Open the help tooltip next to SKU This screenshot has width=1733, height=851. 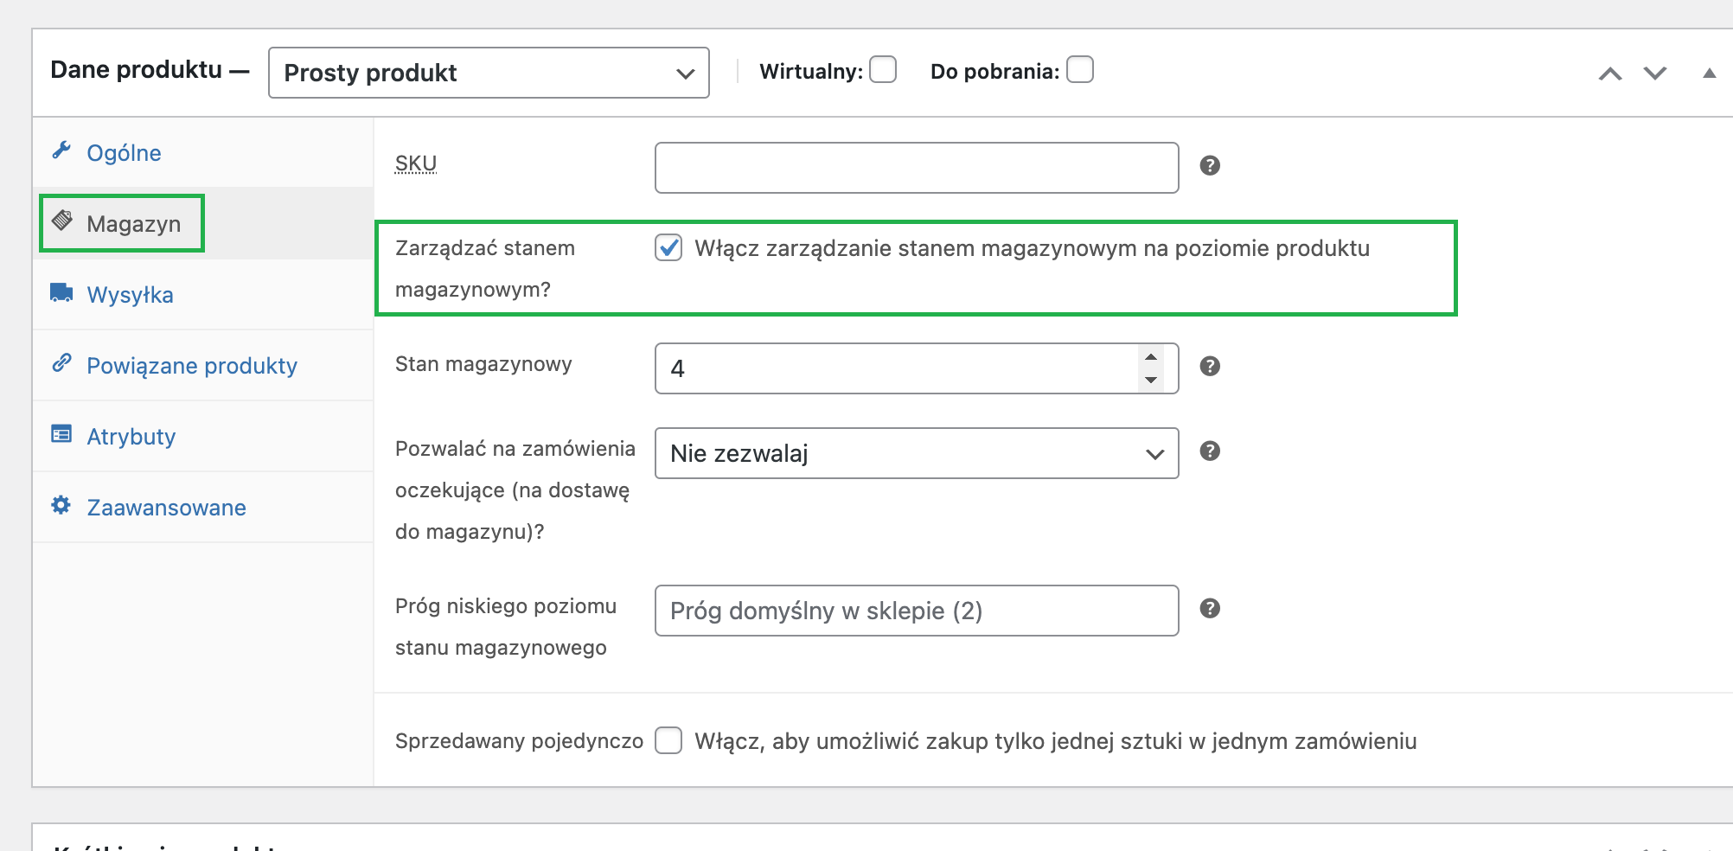pyautogui.click(x=1211, y=165)
